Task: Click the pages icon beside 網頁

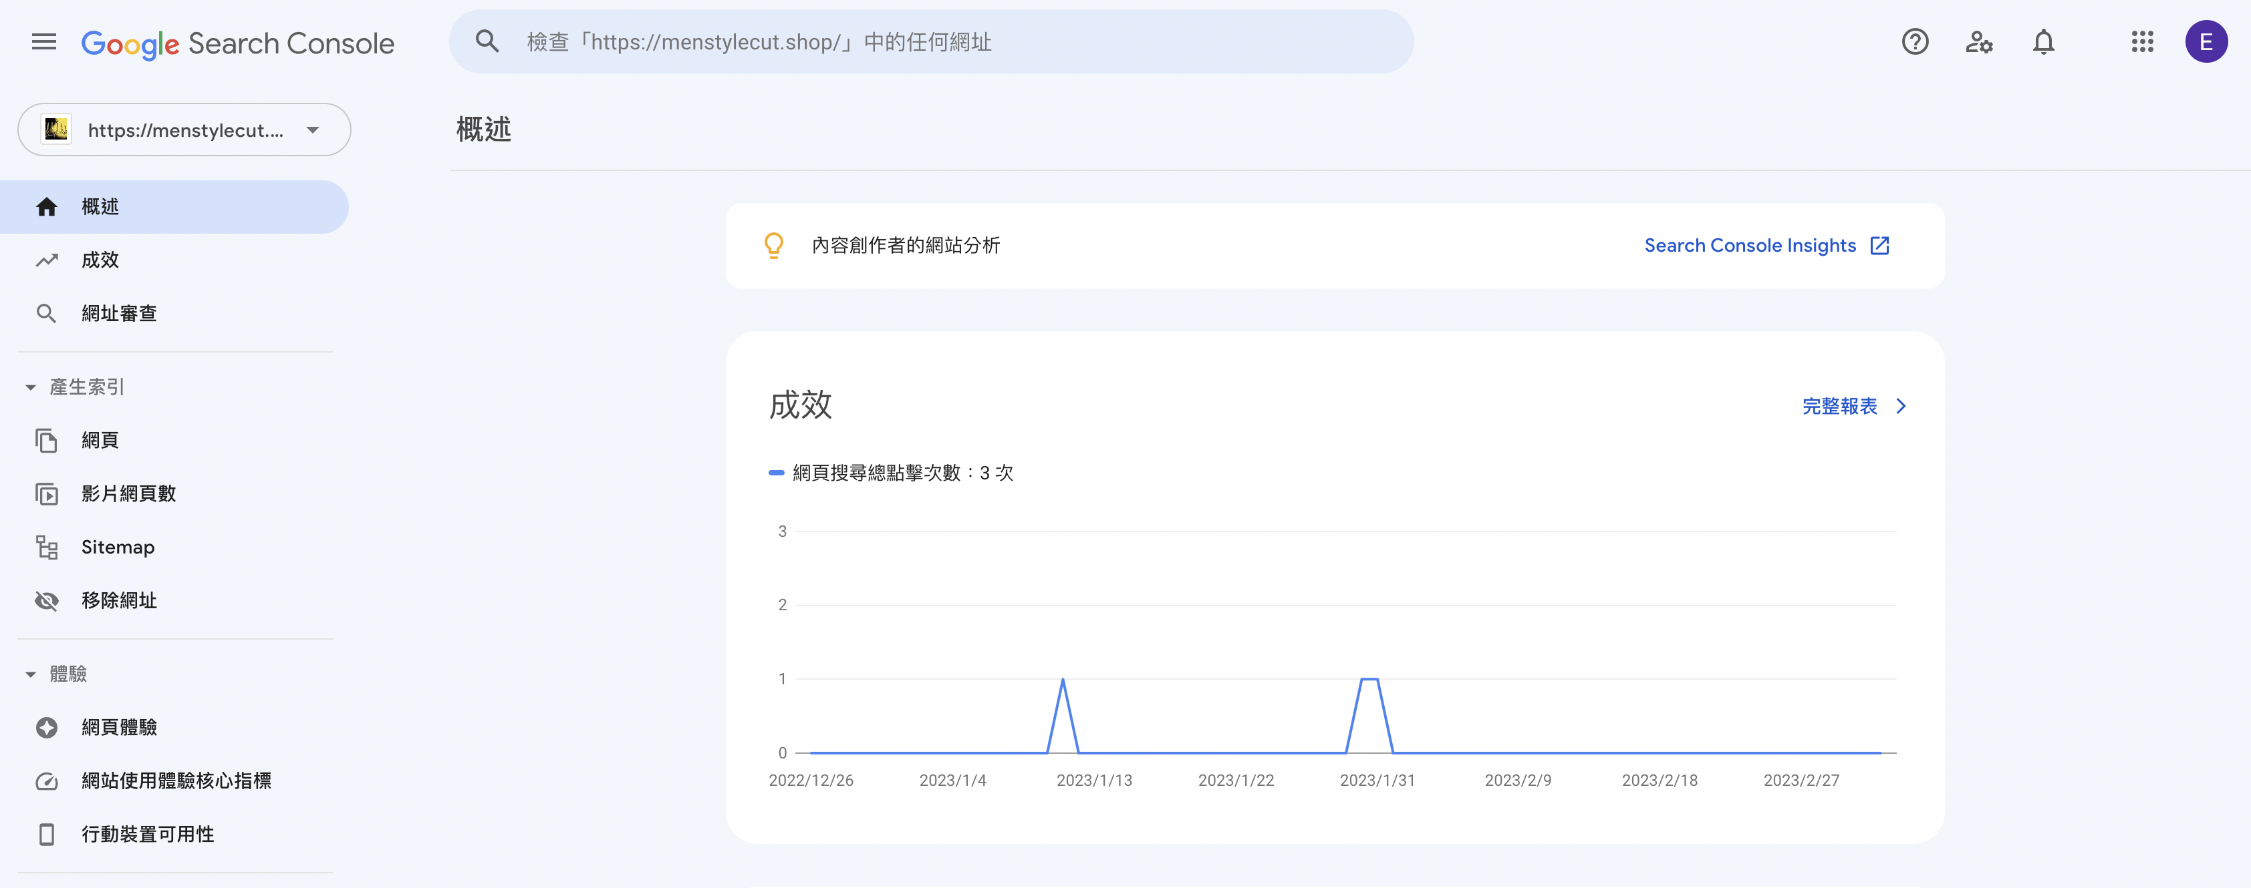Action: coord(46,441)
